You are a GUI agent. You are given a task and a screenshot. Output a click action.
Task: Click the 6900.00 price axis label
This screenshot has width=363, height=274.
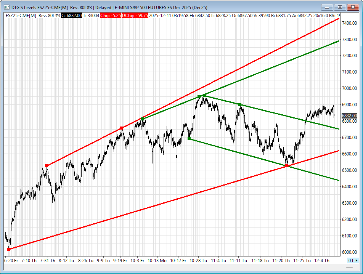coord(349,105)
